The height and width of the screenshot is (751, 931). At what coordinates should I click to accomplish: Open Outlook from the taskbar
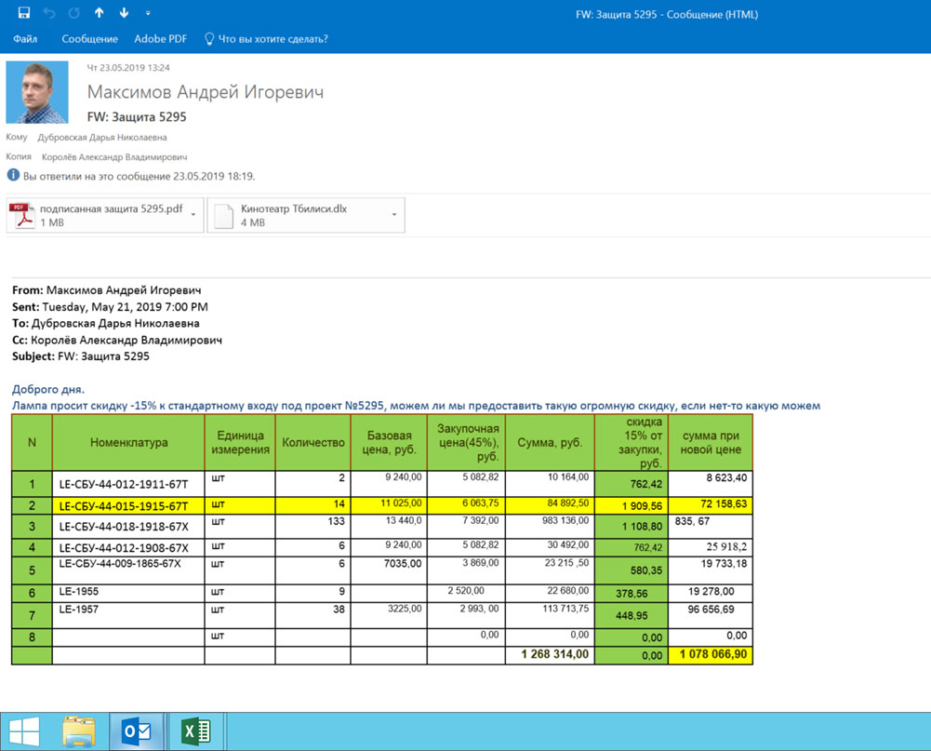pos(137,731)
